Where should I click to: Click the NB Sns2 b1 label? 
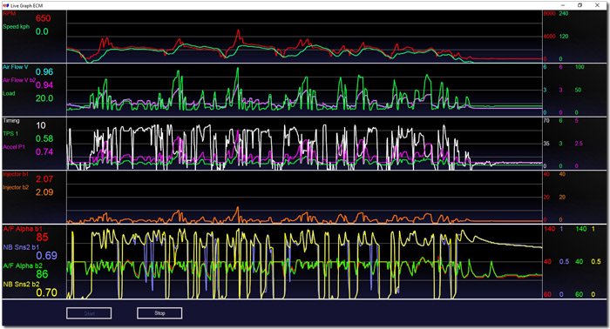pos(21,247)
